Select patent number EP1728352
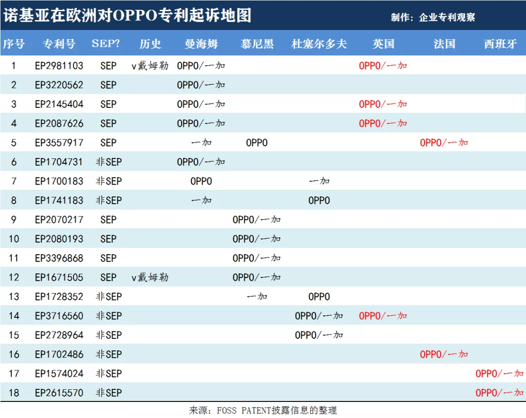The height and width of the screenshot is (418, 526). (59, 296)
